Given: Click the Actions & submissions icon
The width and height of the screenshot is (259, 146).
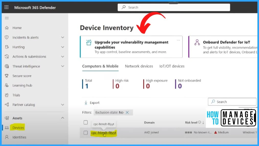Looking at the screenshot, I should [x=7, y=57].
